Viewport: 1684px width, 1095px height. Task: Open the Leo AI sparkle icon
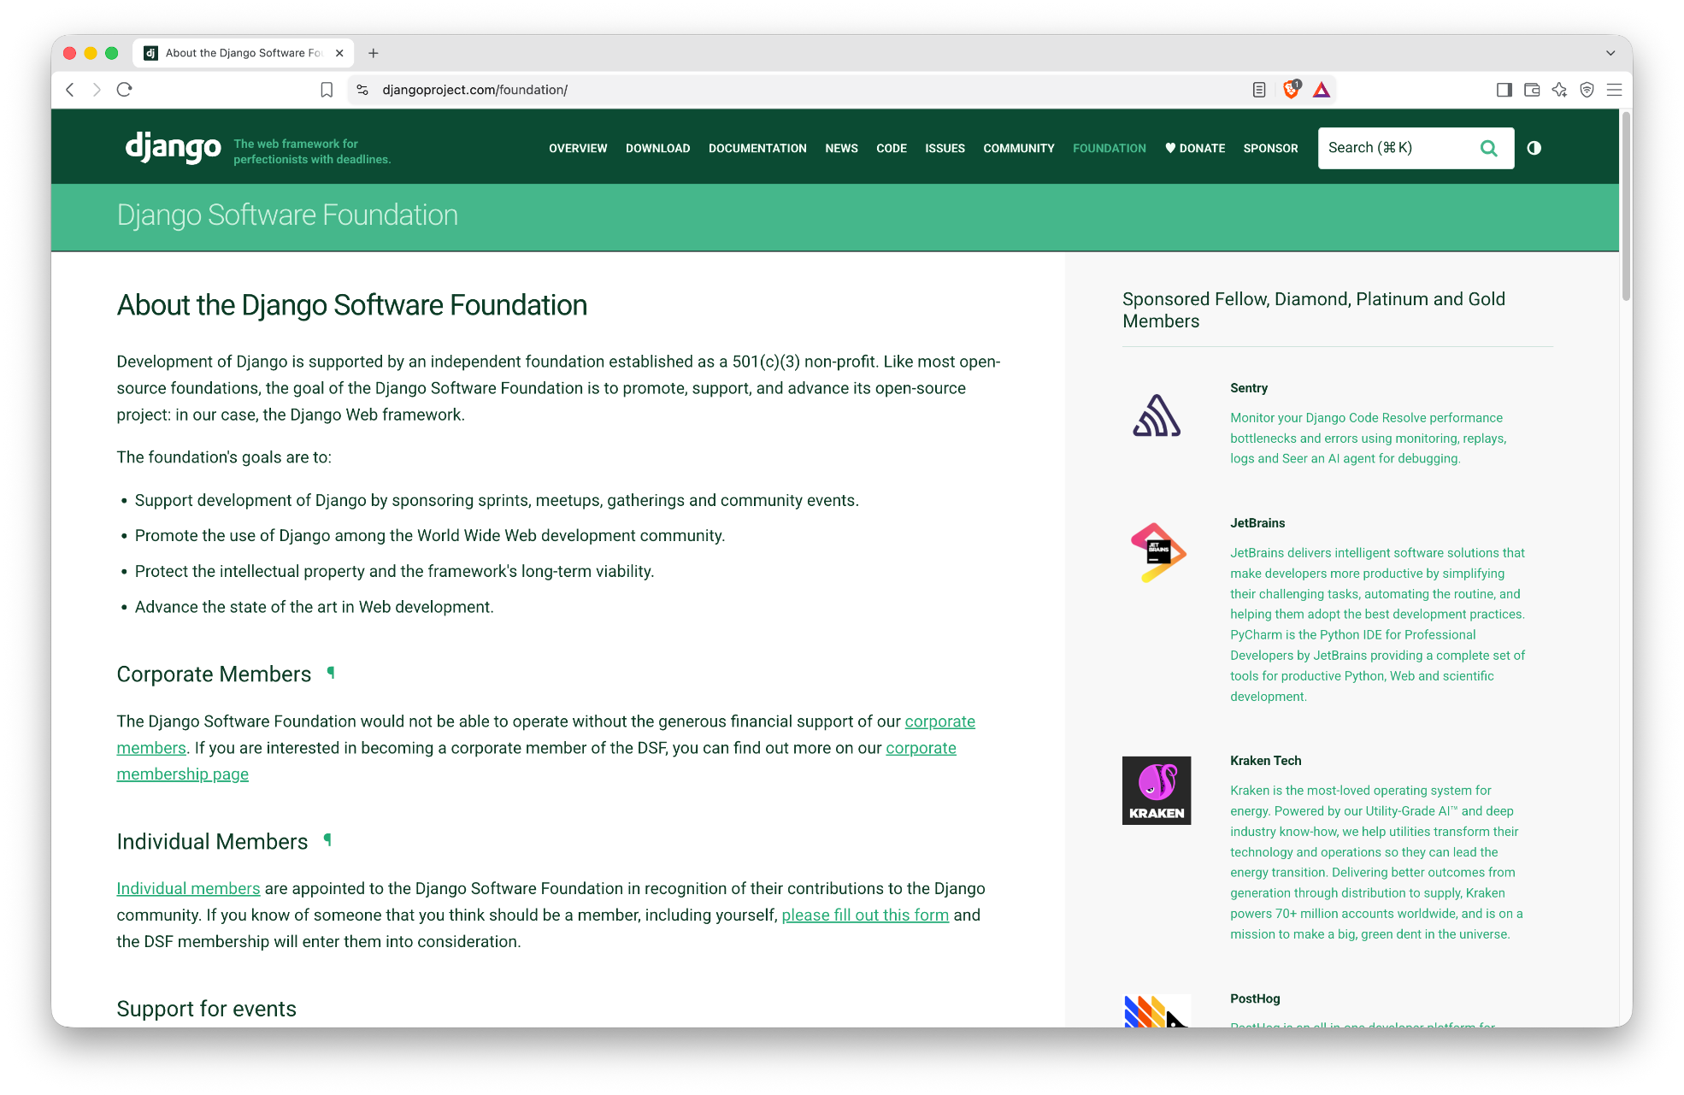click(x=1559, y=90)
